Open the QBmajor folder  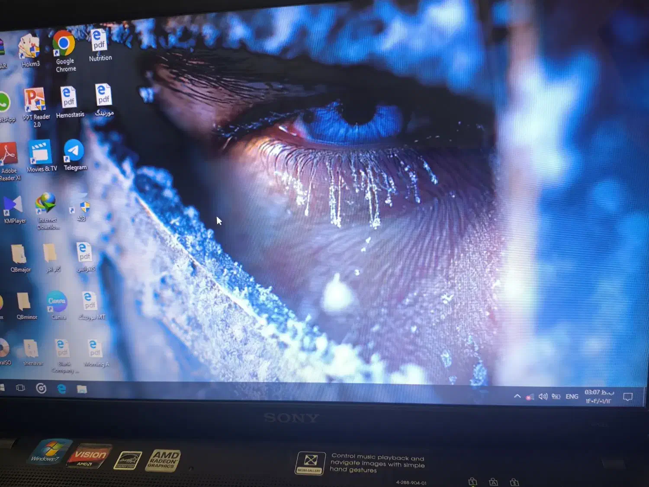[x=19, y=254]
